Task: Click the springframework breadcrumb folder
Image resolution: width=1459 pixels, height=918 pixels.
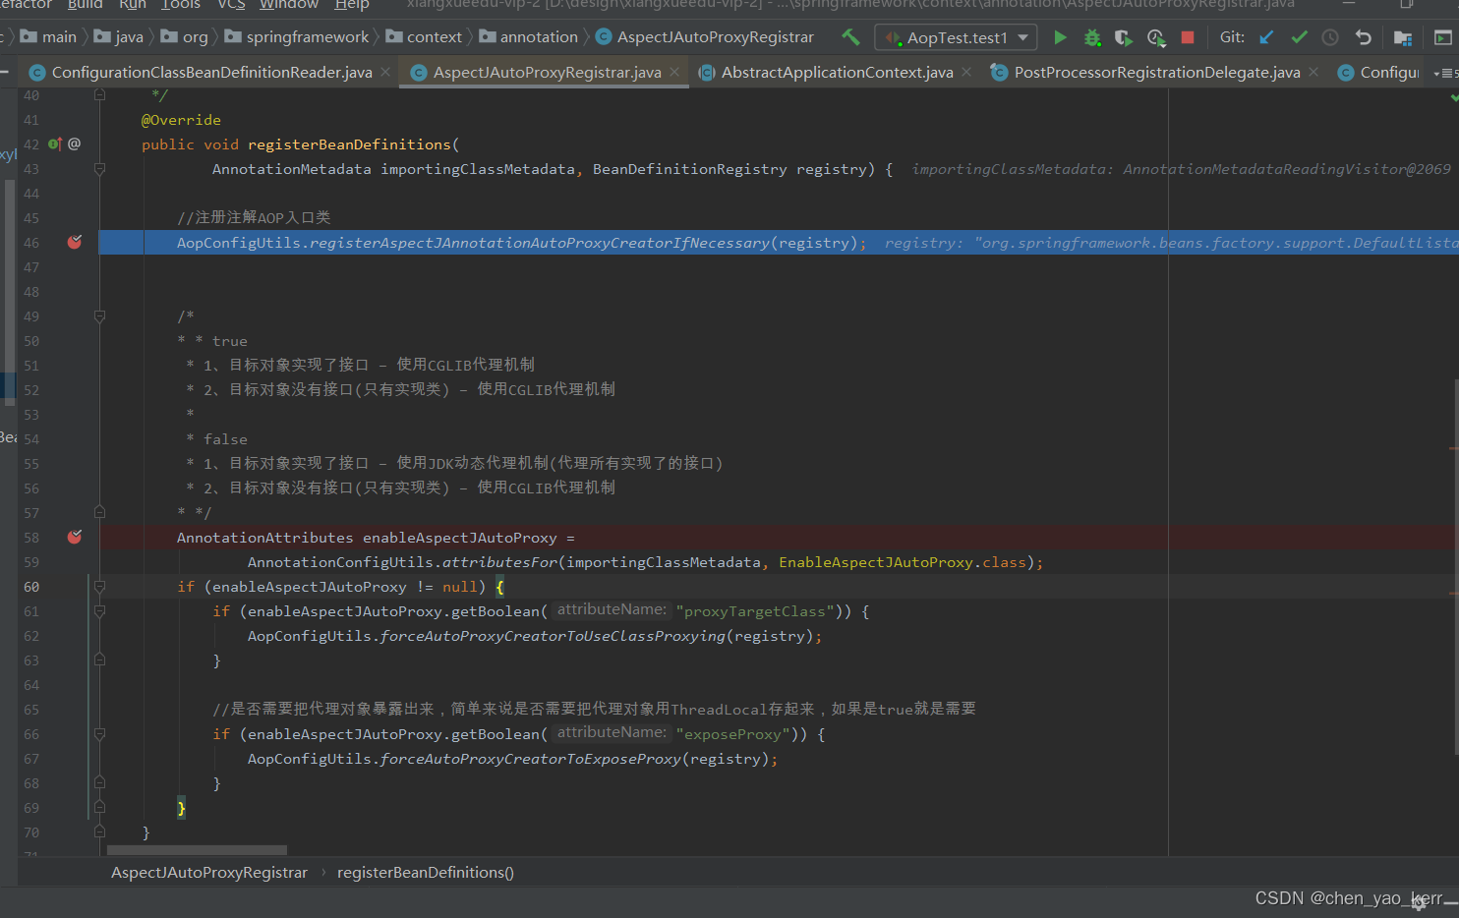Action: [307, 37]
